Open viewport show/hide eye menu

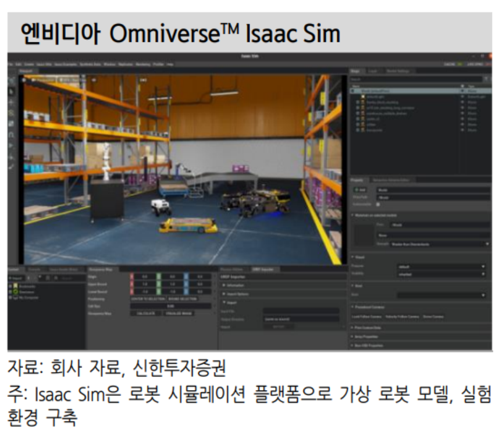coord(94,80)
